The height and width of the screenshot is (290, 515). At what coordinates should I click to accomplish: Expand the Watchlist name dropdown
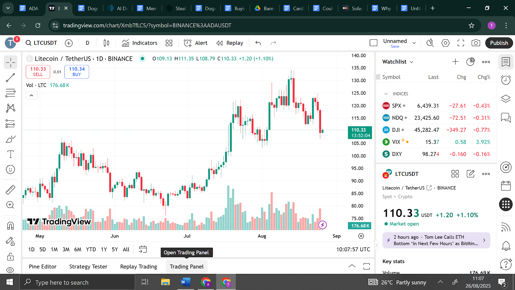coord(398,62)
